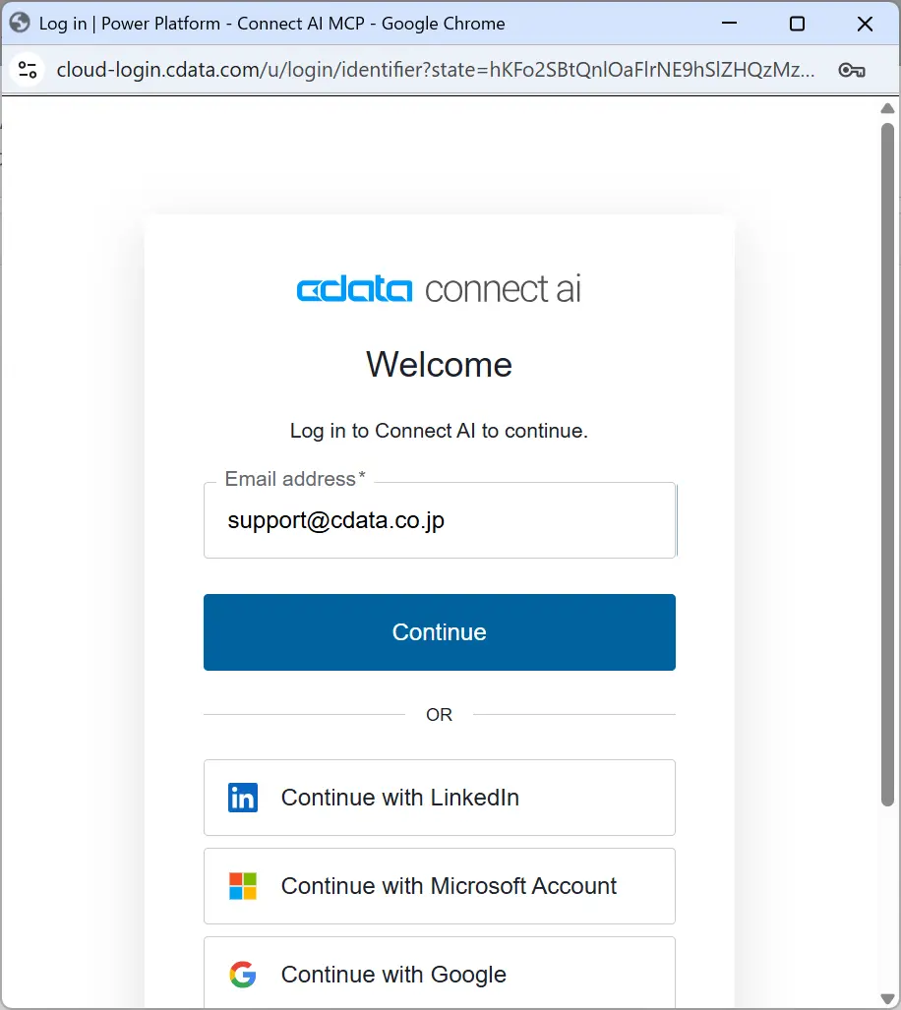Click the vertical scrollbar thumb

887,462
